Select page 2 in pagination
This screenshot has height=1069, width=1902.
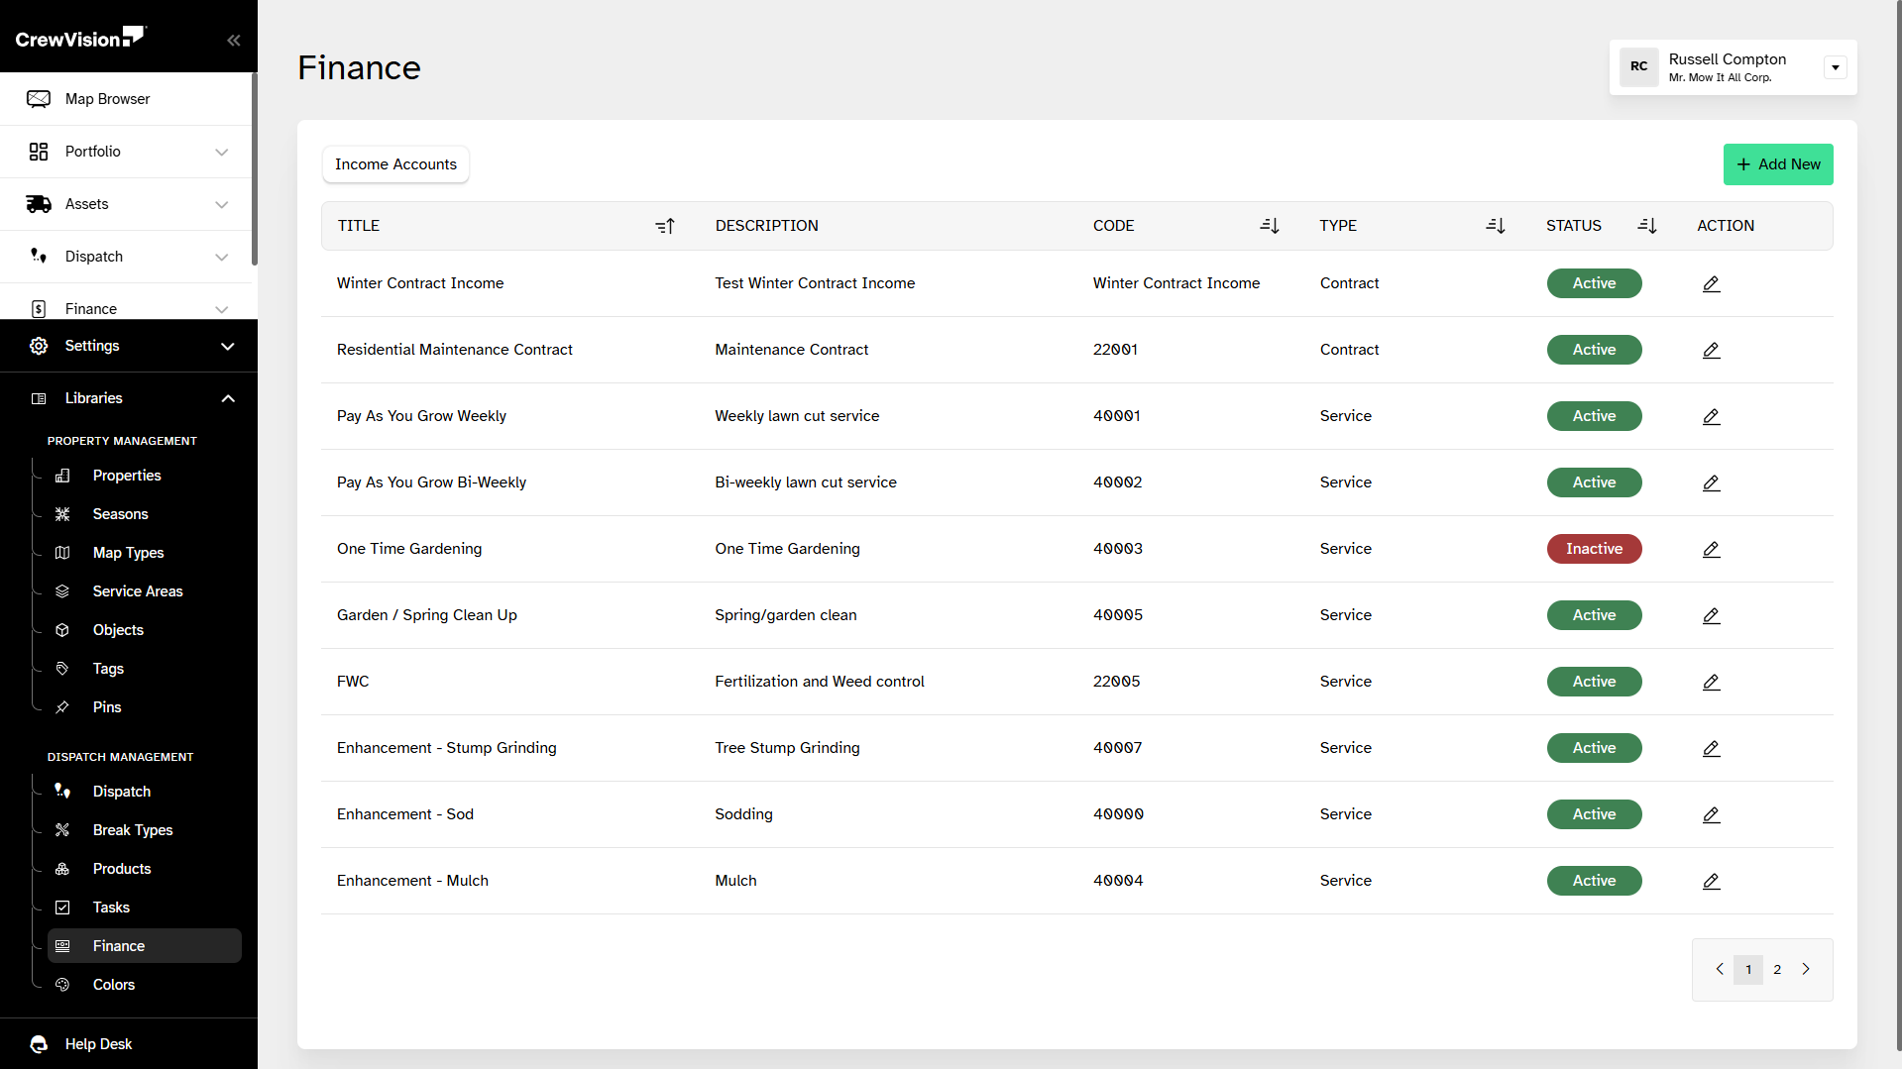[1777, 969]
